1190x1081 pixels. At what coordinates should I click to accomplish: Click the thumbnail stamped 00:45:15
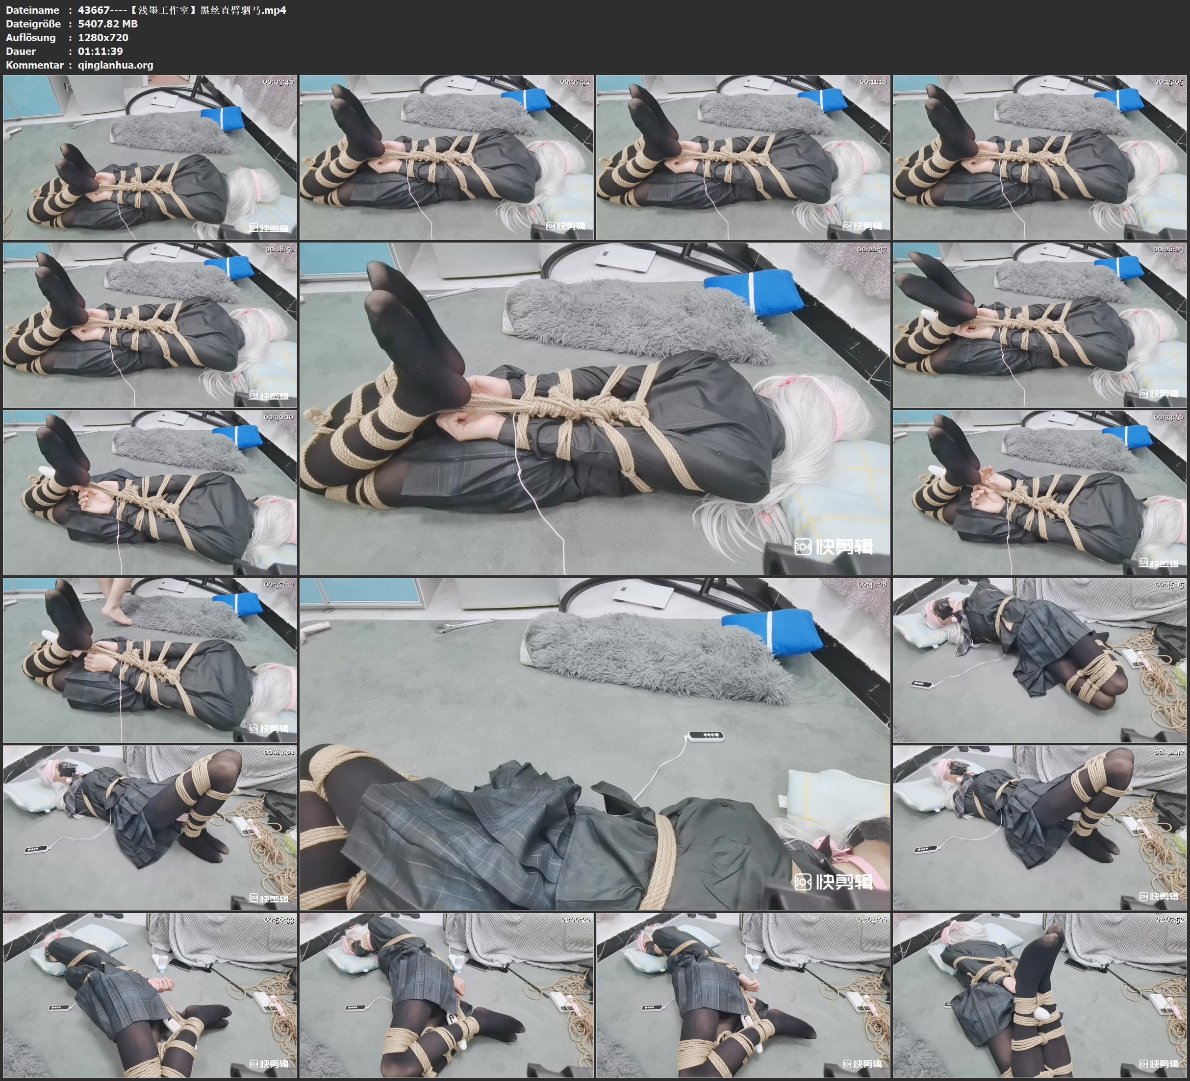tap(1039, 660)
